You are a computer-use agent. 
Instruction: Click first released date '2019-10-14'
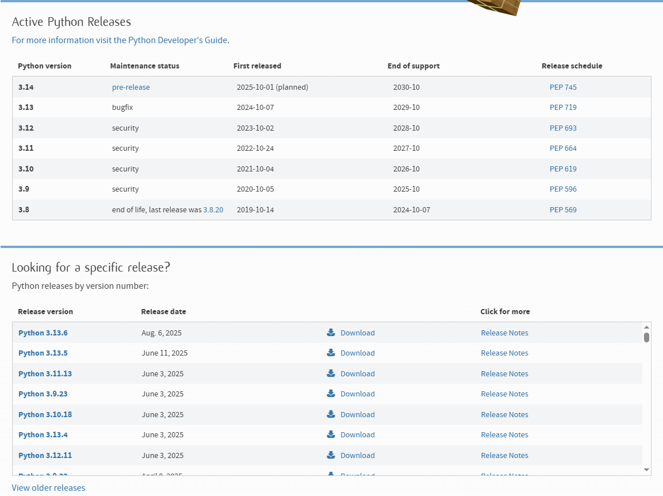click(x=255, y=209)
